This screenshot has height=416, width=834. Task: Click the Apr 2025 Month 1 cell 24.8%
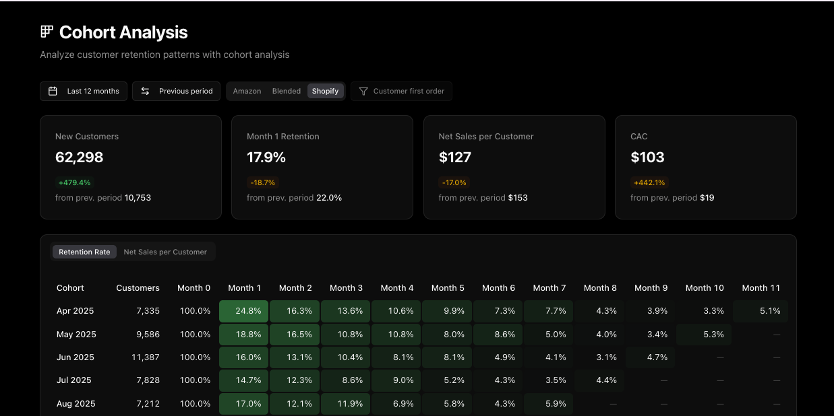tap(243, 311)
